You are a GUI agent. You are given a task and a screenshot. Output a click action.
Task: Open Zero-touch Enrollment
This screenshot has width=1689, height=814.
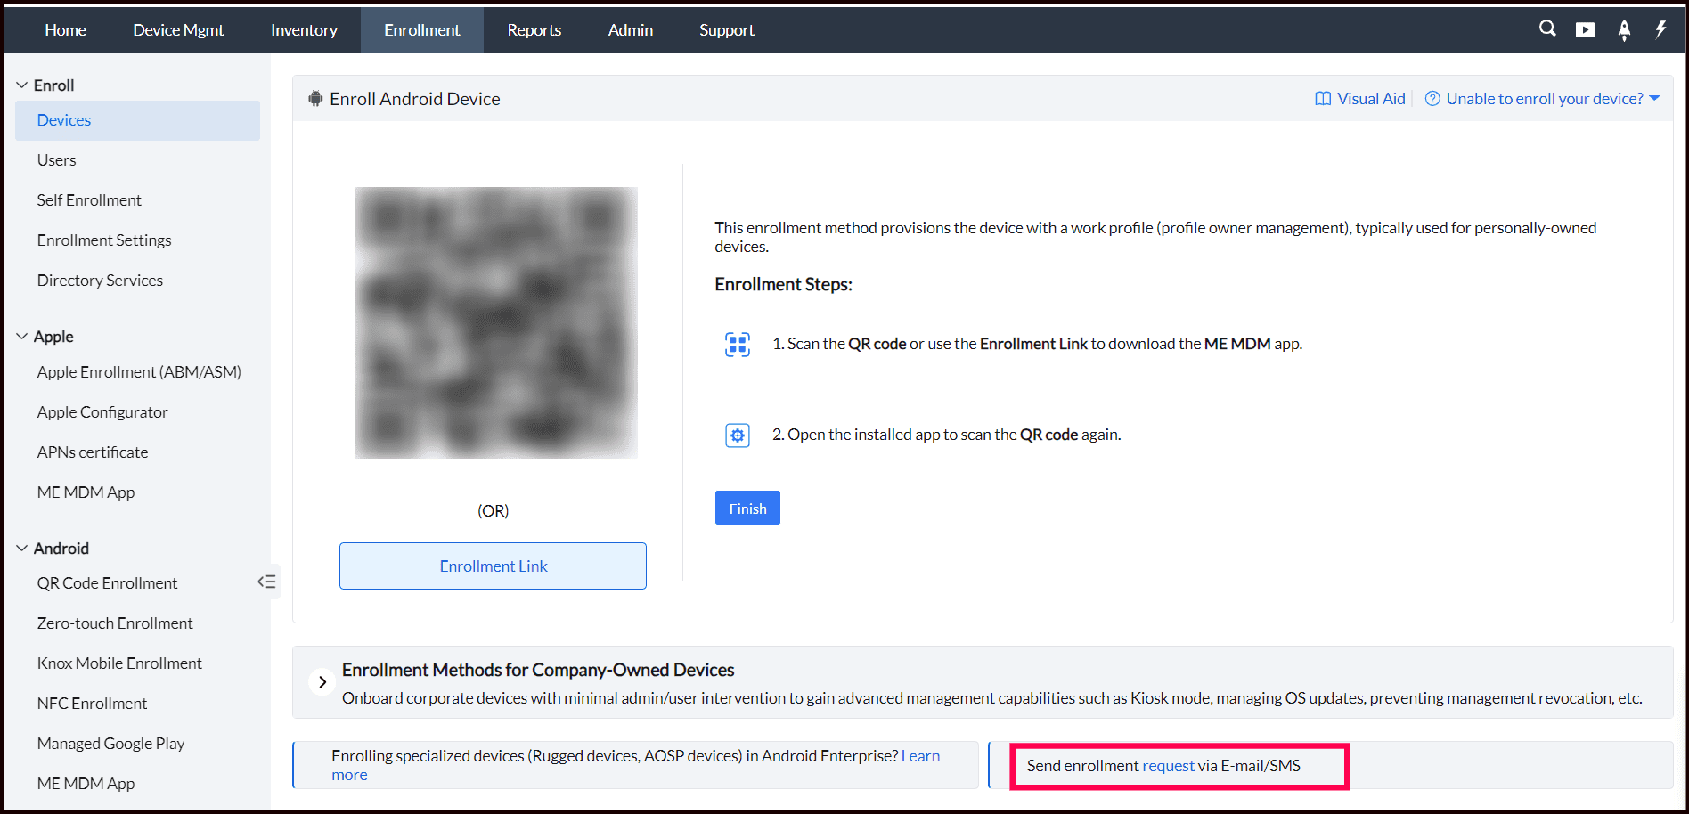click(x=115, y=623)
